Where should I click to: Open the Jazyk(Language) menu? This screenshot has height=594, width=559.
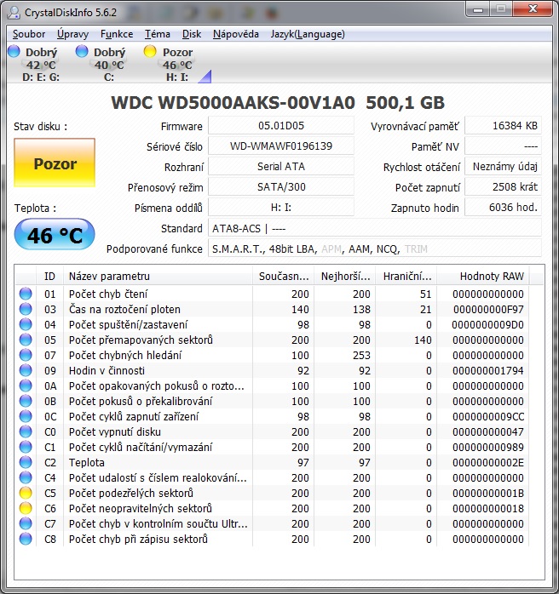308,34
